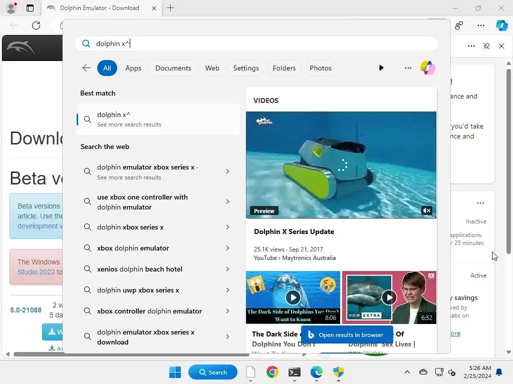Open the best match dolphin x^ result
Viewport: 513px width, 384px height.
(158, 119)
